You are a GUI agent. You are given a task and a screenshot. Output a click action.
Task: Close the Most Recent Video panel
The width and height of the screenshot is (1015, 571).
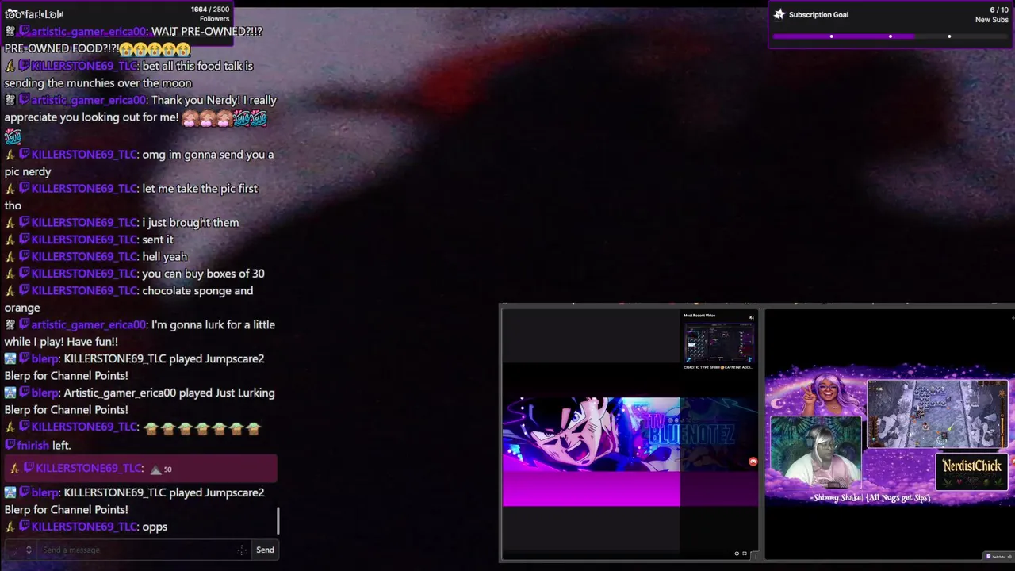(751, 317)
